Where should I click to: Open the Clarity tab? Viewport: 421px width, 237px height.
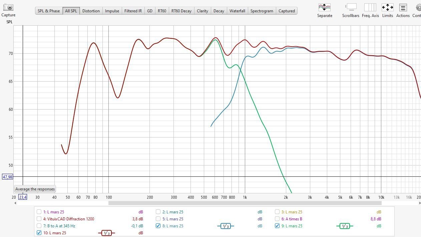(x=202, y=11)
